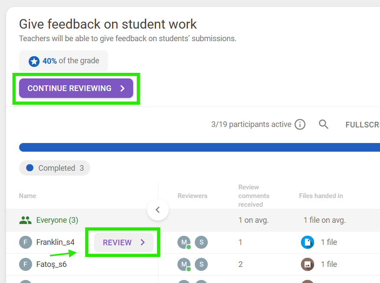Click the Files handed in column header
This screenshot has width=380, height=283.
(321, 196)
